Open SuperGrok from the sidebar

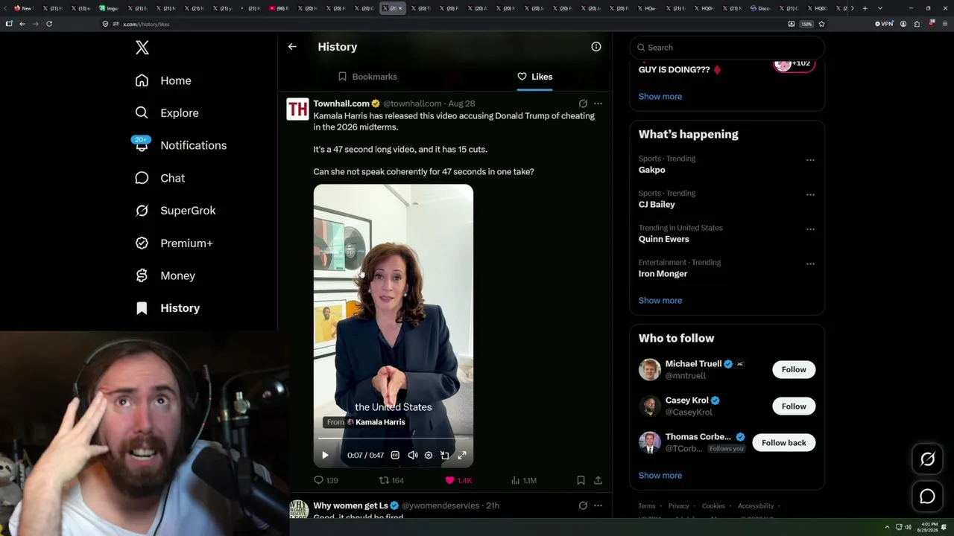click(x=175, y=211)
